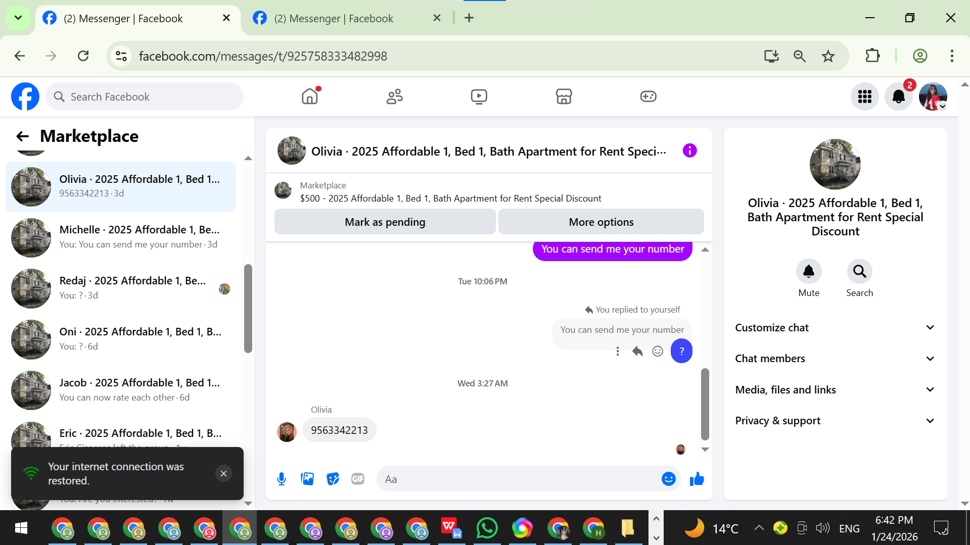Open emoji picker in message box
This screenshot has height=545, width=970.
(x=668, y=479)
